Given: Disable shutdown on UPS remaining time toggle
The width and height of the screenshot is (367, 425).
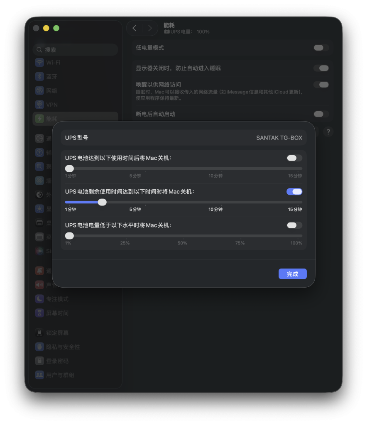Looking at the screenshot, I should [x=294, y=192].
